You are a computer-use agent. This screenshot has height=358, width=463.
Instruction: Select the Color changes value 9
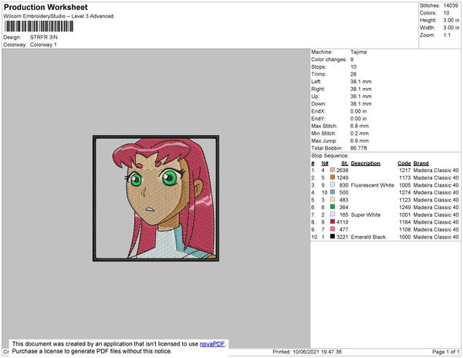(352, 59)
